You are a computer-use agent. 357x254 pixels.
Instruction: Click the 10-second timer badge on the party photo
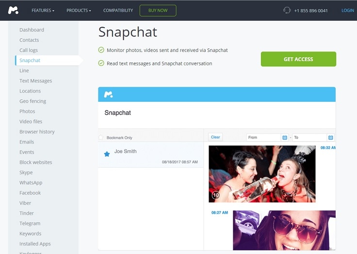click(x=216, y=195)
